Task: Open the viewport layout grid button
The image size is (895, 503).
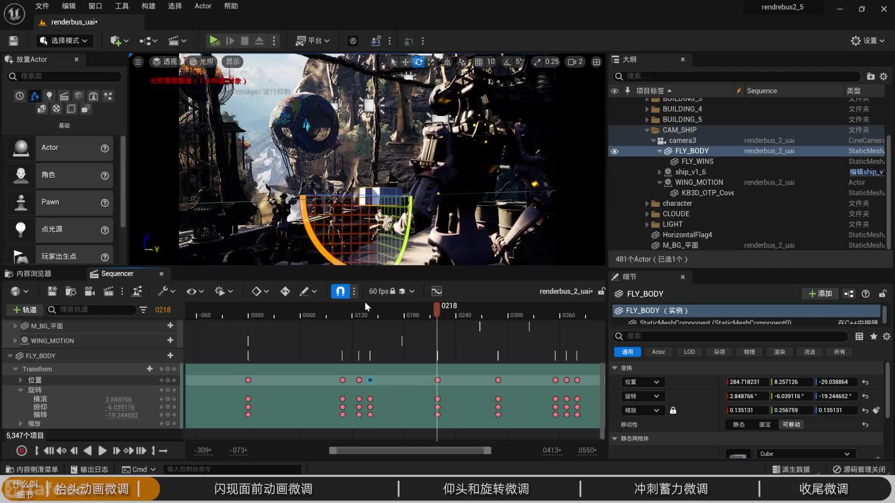Action: (596, 62)
